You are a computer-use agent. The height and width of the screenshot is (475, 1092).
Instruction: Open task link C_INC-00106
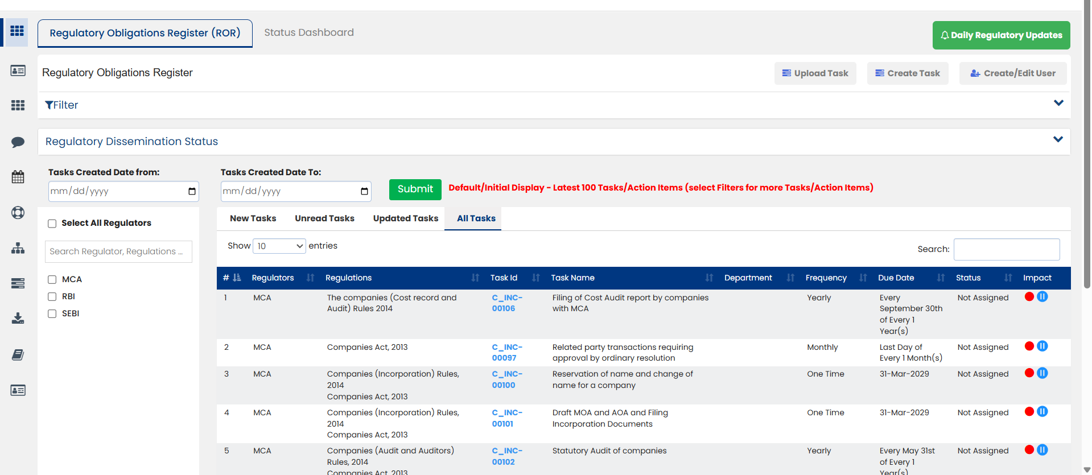pyautogui.click(x=507, y=303)
